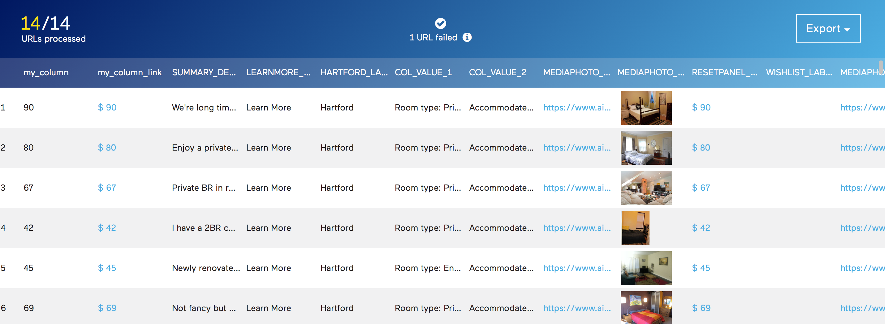
Task: Click the row 6 red bed thumbnail
Action: (x=646, y=307)
